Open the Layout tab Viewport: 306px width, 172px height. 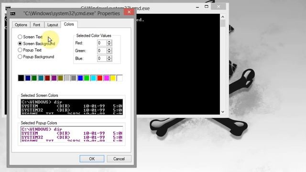pos(53,25)
